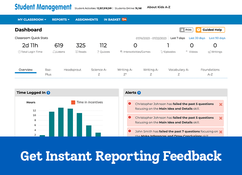This screenshot has height=175, width=242.
Task: Open the Science A-Z tab
Action: (x=99, y=72)
